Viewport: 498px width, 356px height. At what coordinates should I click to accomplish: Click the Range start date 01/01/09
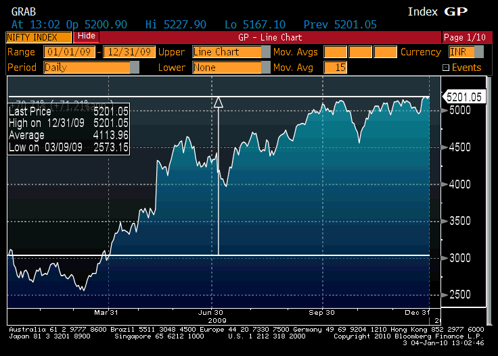70,52
